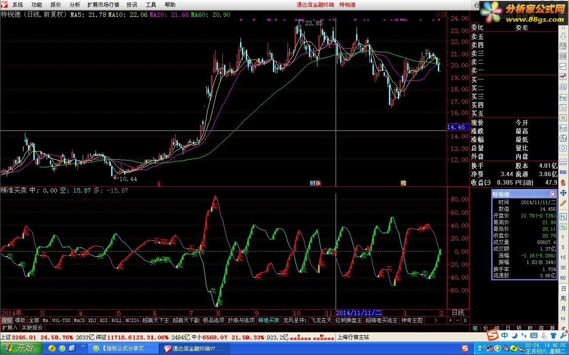
Task: Expand more indicator tabs with > arrow
Action: 435,320
